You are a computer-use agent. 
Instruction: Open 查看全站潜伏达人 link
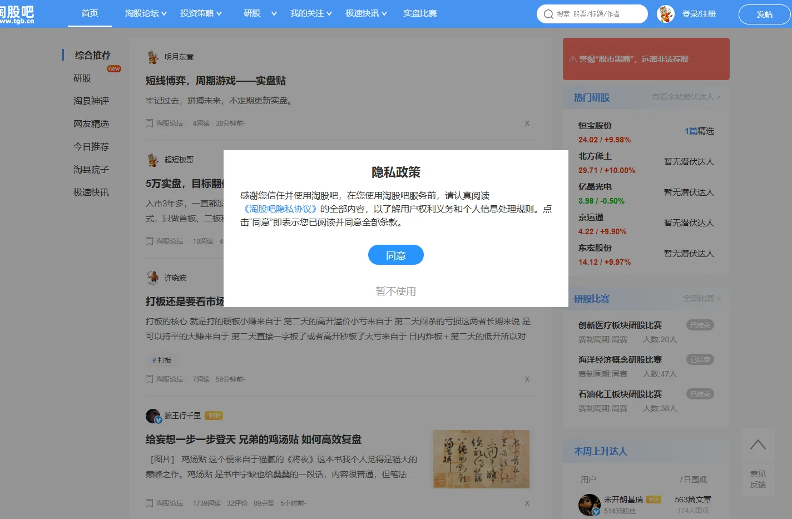[x=686, y=97]
